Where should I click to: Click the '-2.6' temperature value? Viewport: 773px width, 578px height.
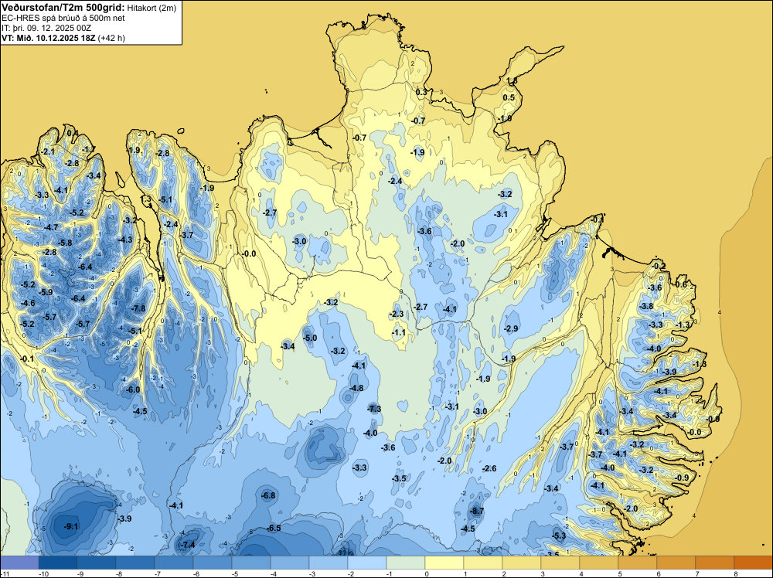click(x=489, y=468)
